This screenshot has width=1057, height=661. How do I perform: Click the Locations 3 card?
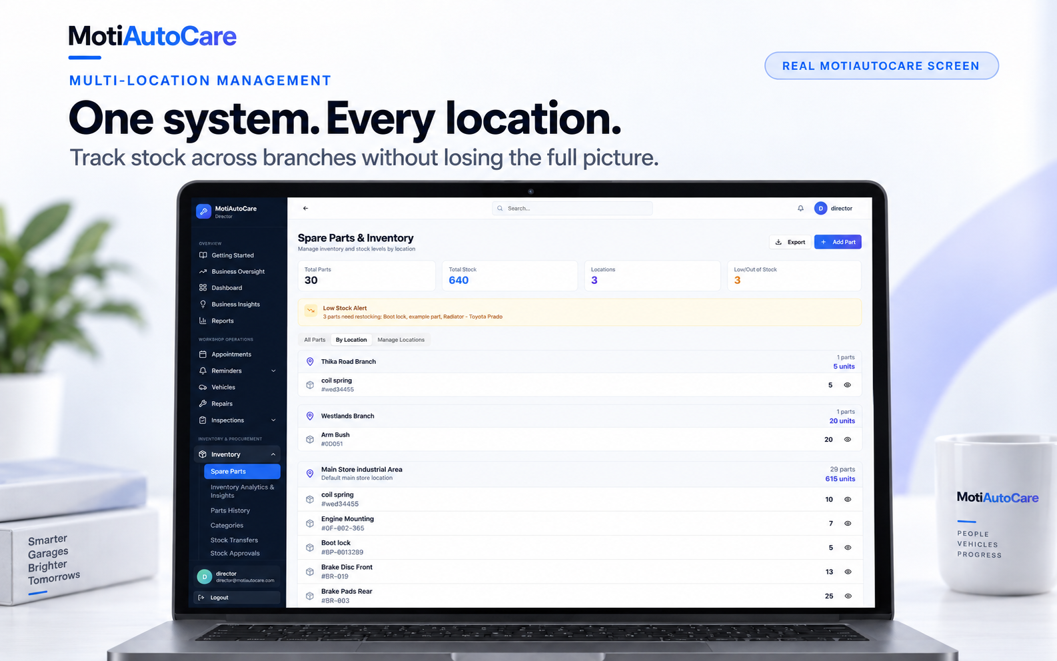point(652,275)
